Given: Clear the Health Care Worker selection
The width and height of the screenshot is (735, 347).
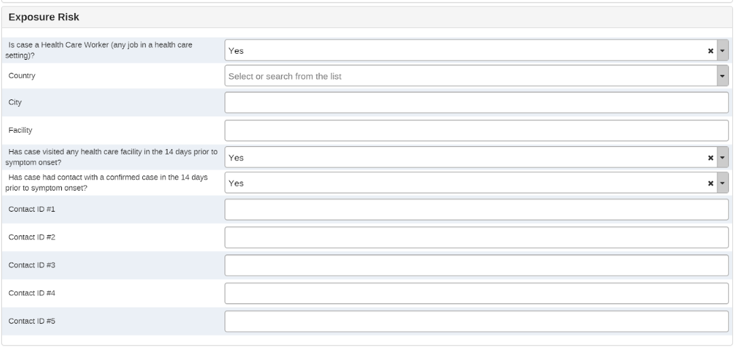Looking at the screenshot, I should [x=710, y=50].
